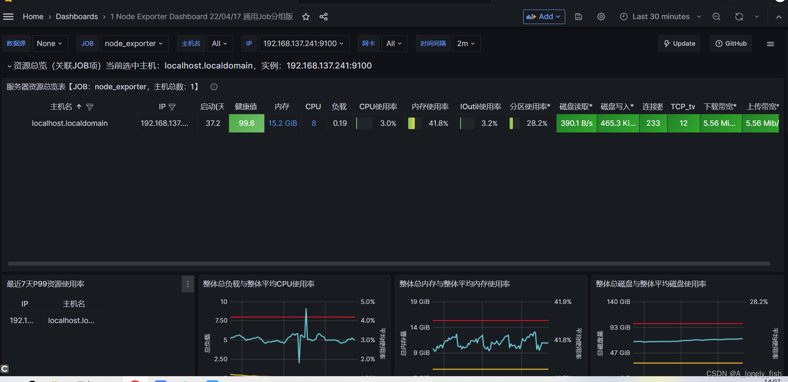Toggle sort order on the 主机名 column
The width and height of the screenshot is (788, 382).
click(79, 107)
